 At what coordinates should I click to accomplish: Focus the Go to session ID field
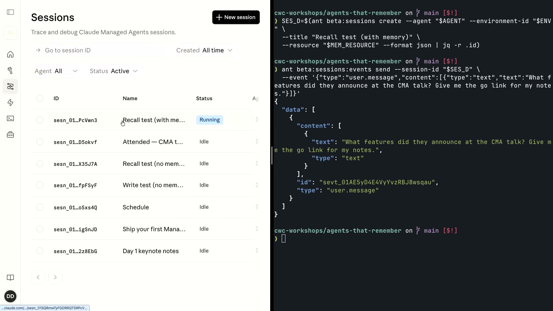[x=101, y=50]
